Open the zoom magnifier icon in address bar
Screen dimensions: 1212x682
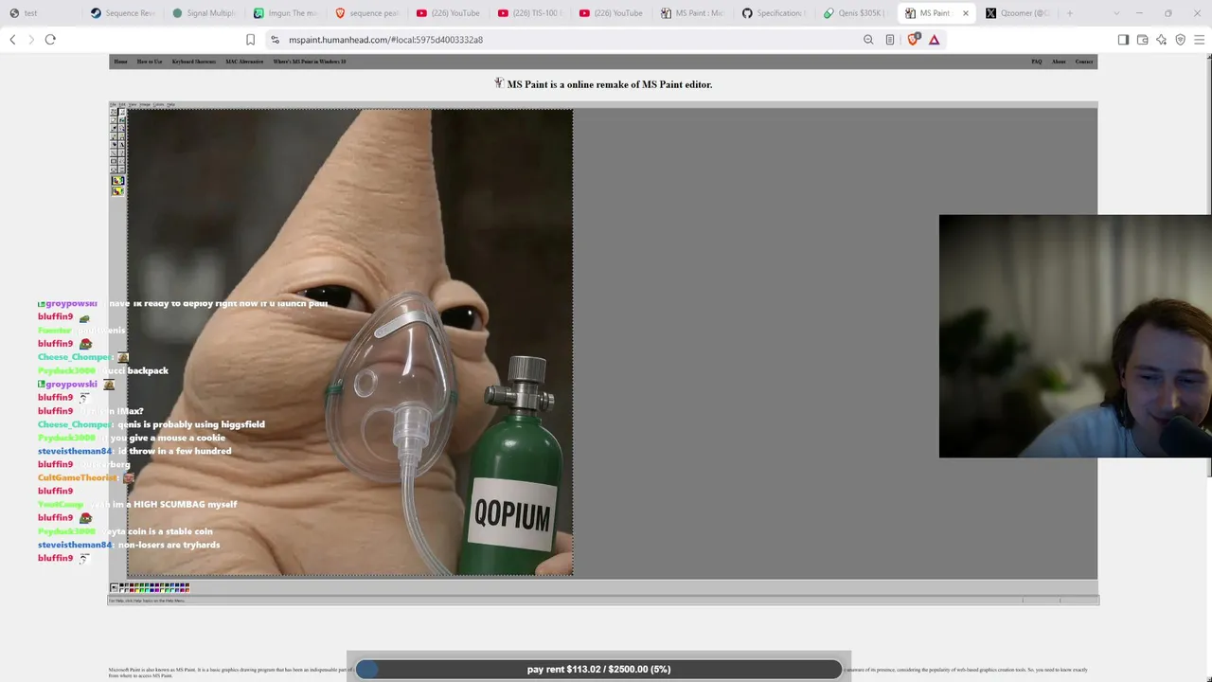pyautogui.click(x=868, y=40)
